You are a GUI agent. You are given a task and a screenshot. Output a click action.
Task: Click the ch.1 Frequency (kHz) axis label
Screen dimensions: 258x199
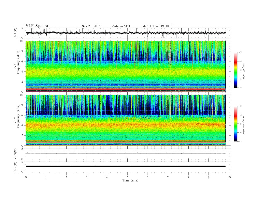click(17, 62)
